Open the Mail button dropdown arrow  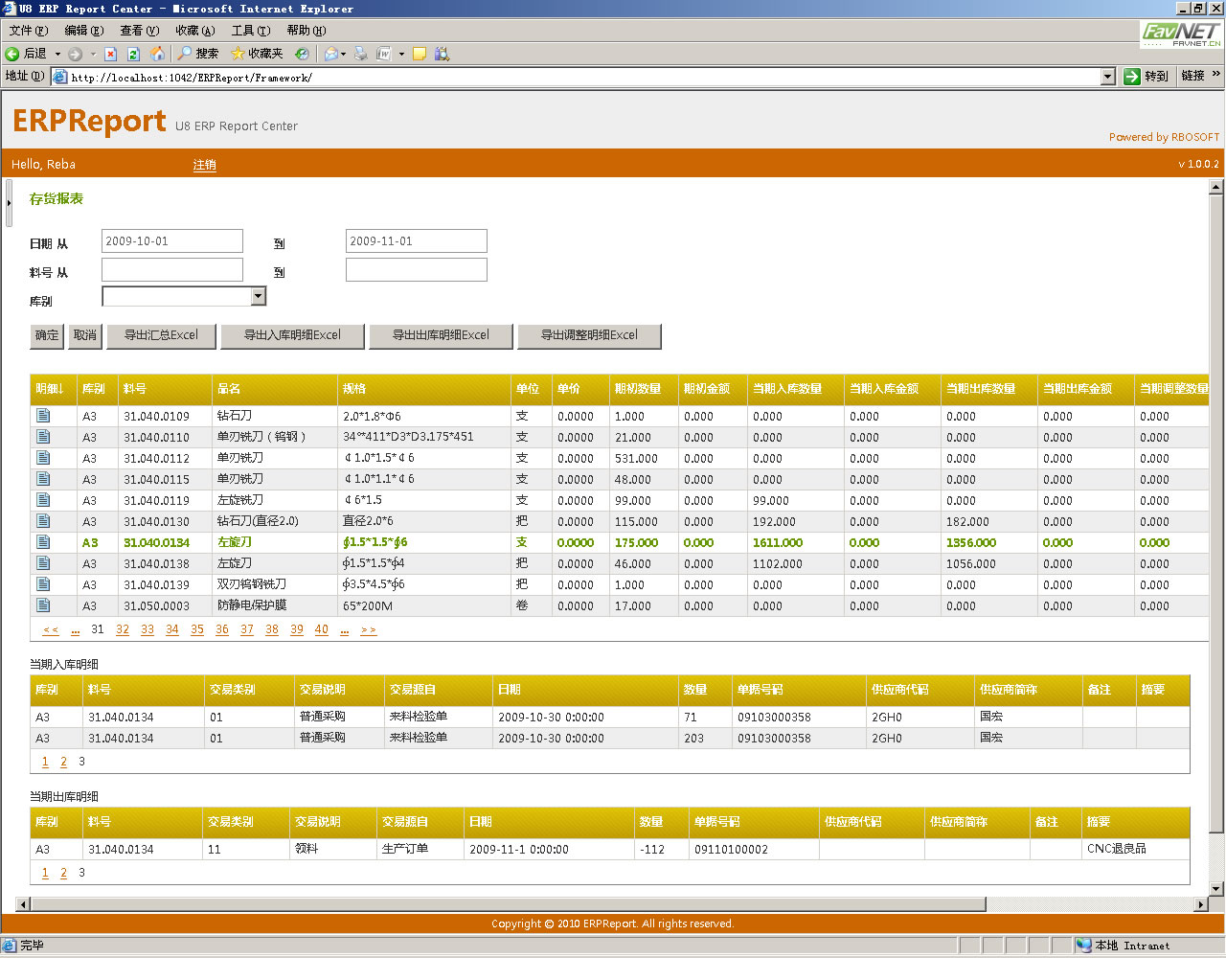[344, 54]
